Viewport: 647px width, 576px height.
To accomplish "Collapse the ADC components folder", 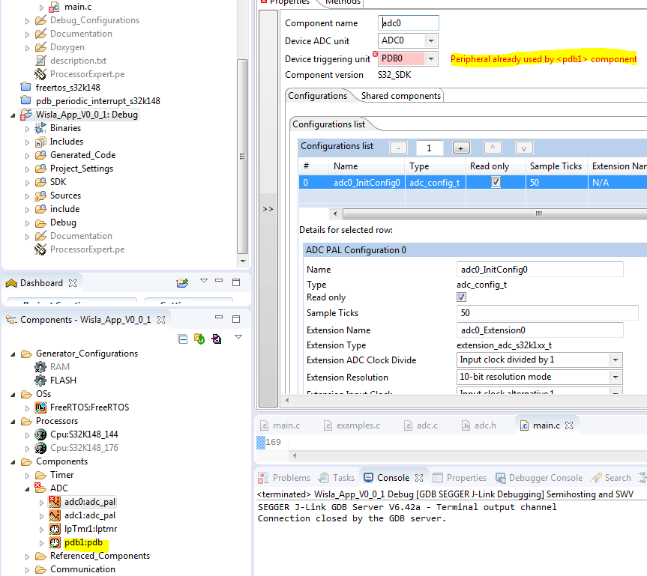I will pos(27,489).
